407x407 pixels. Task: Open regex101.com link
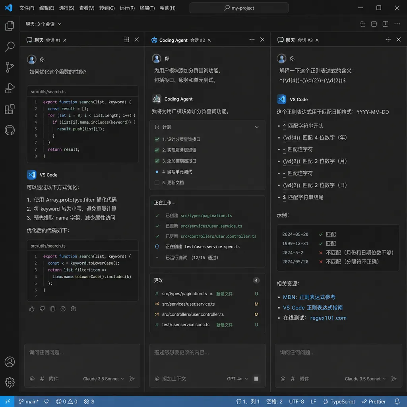328,318
